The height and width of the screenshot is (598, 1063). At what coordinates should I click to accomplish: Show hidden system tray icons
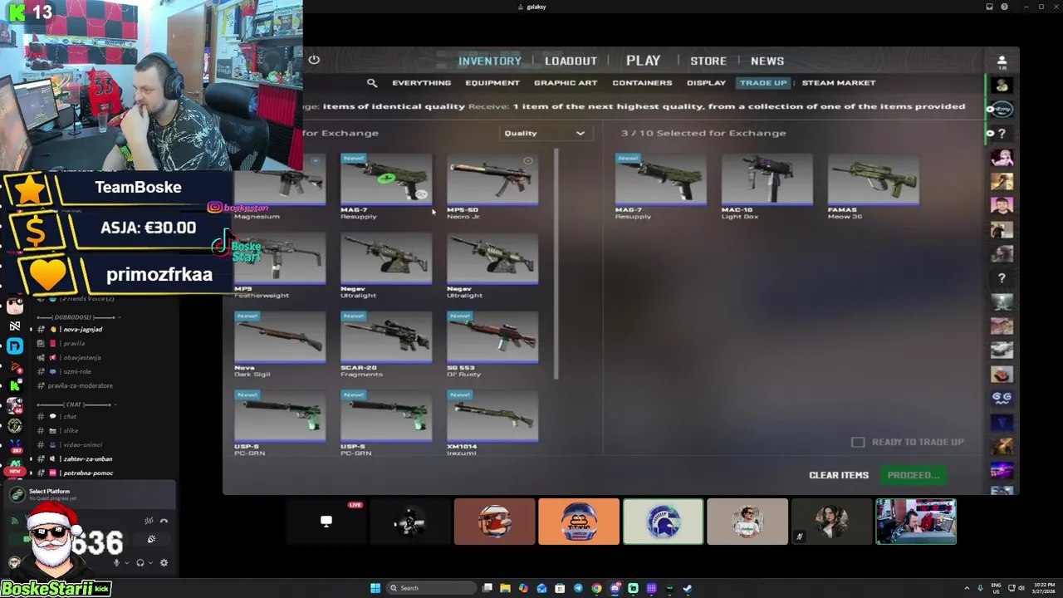pos(967,588)
